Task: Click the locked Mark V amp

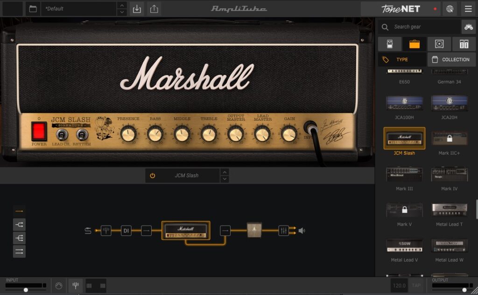Action: (404, 214)
